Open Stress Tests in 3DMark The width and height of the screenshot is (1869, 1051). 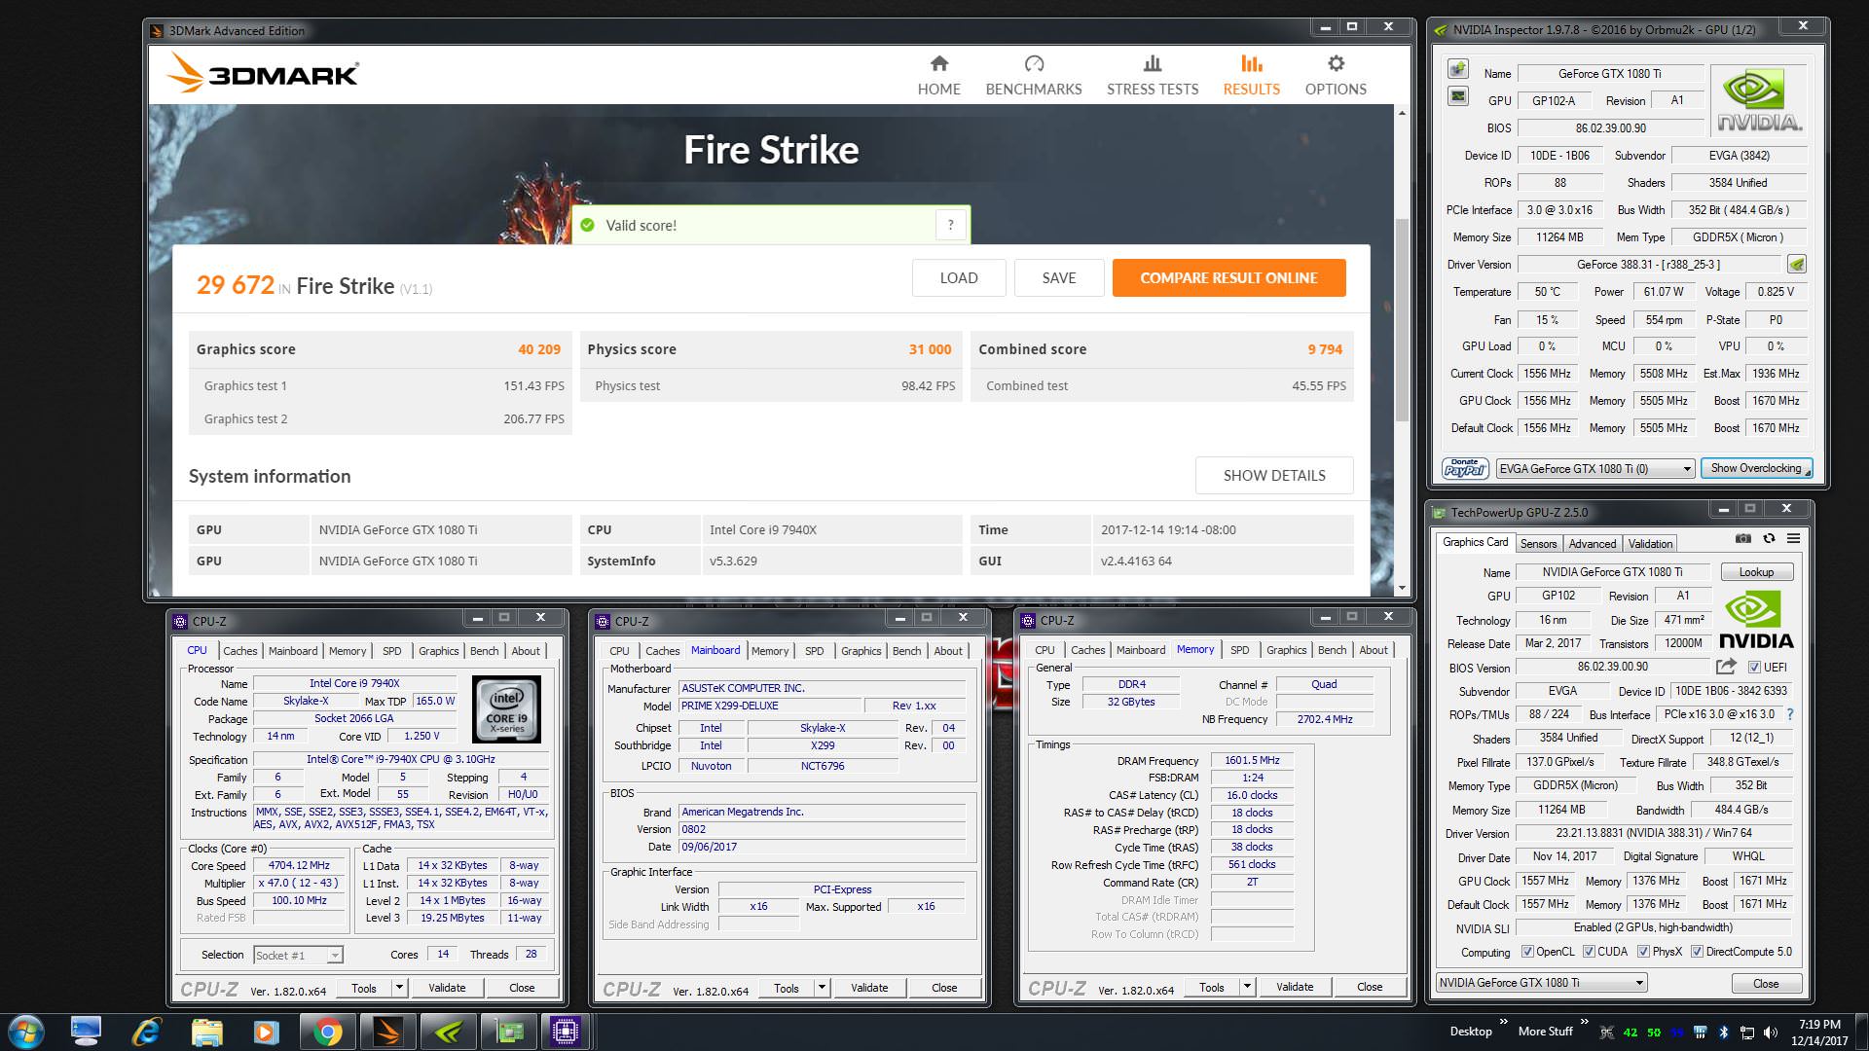(x=1153, y=76)
